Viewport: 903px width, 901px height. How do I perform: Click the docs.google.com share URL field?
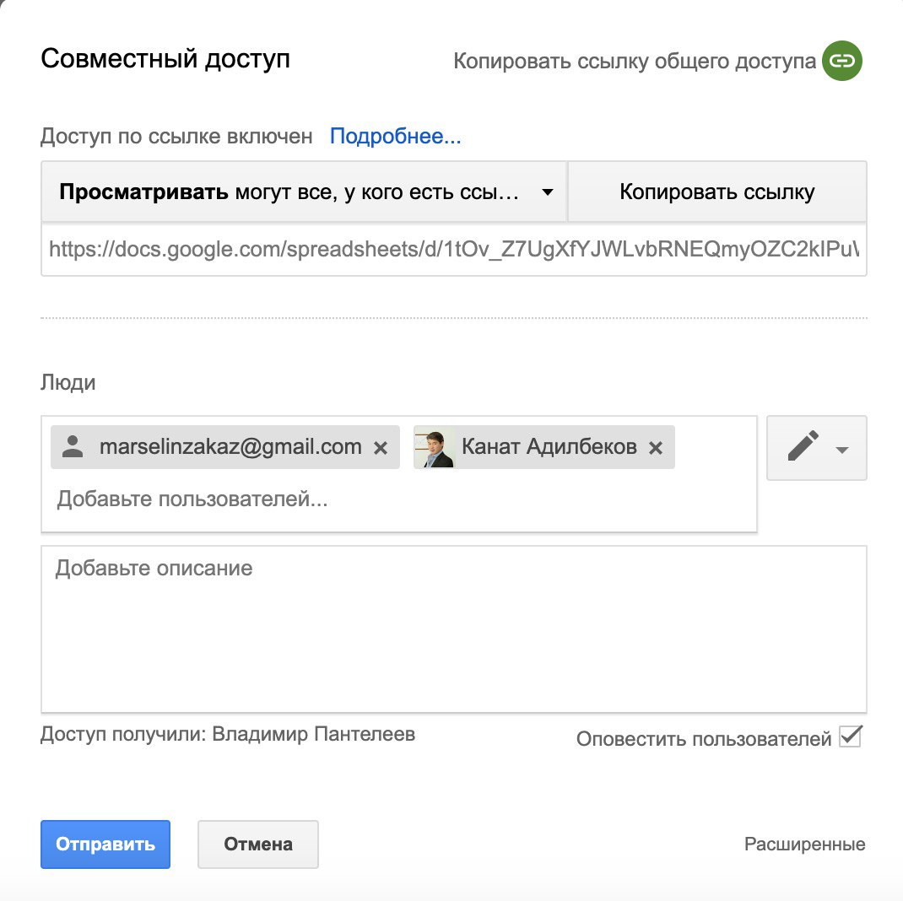[x=453, y=249]
